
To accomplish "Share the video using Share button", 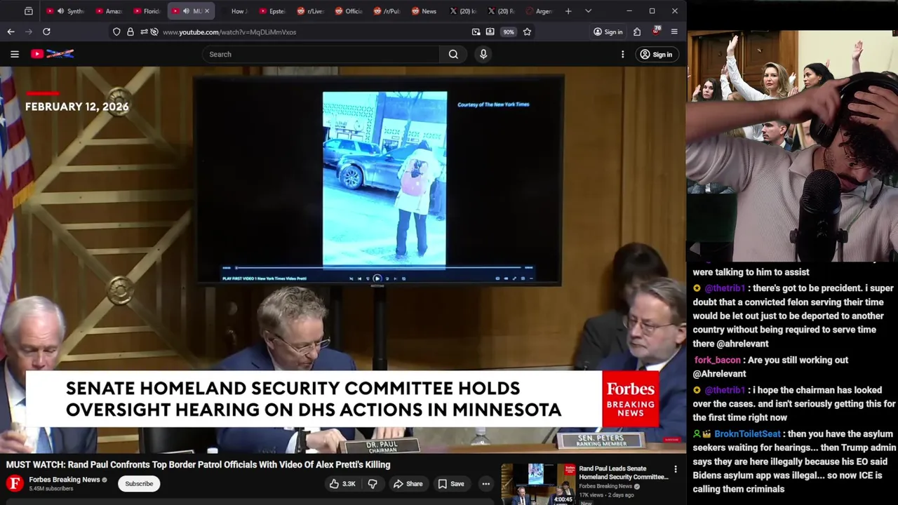I will [408, 483].
